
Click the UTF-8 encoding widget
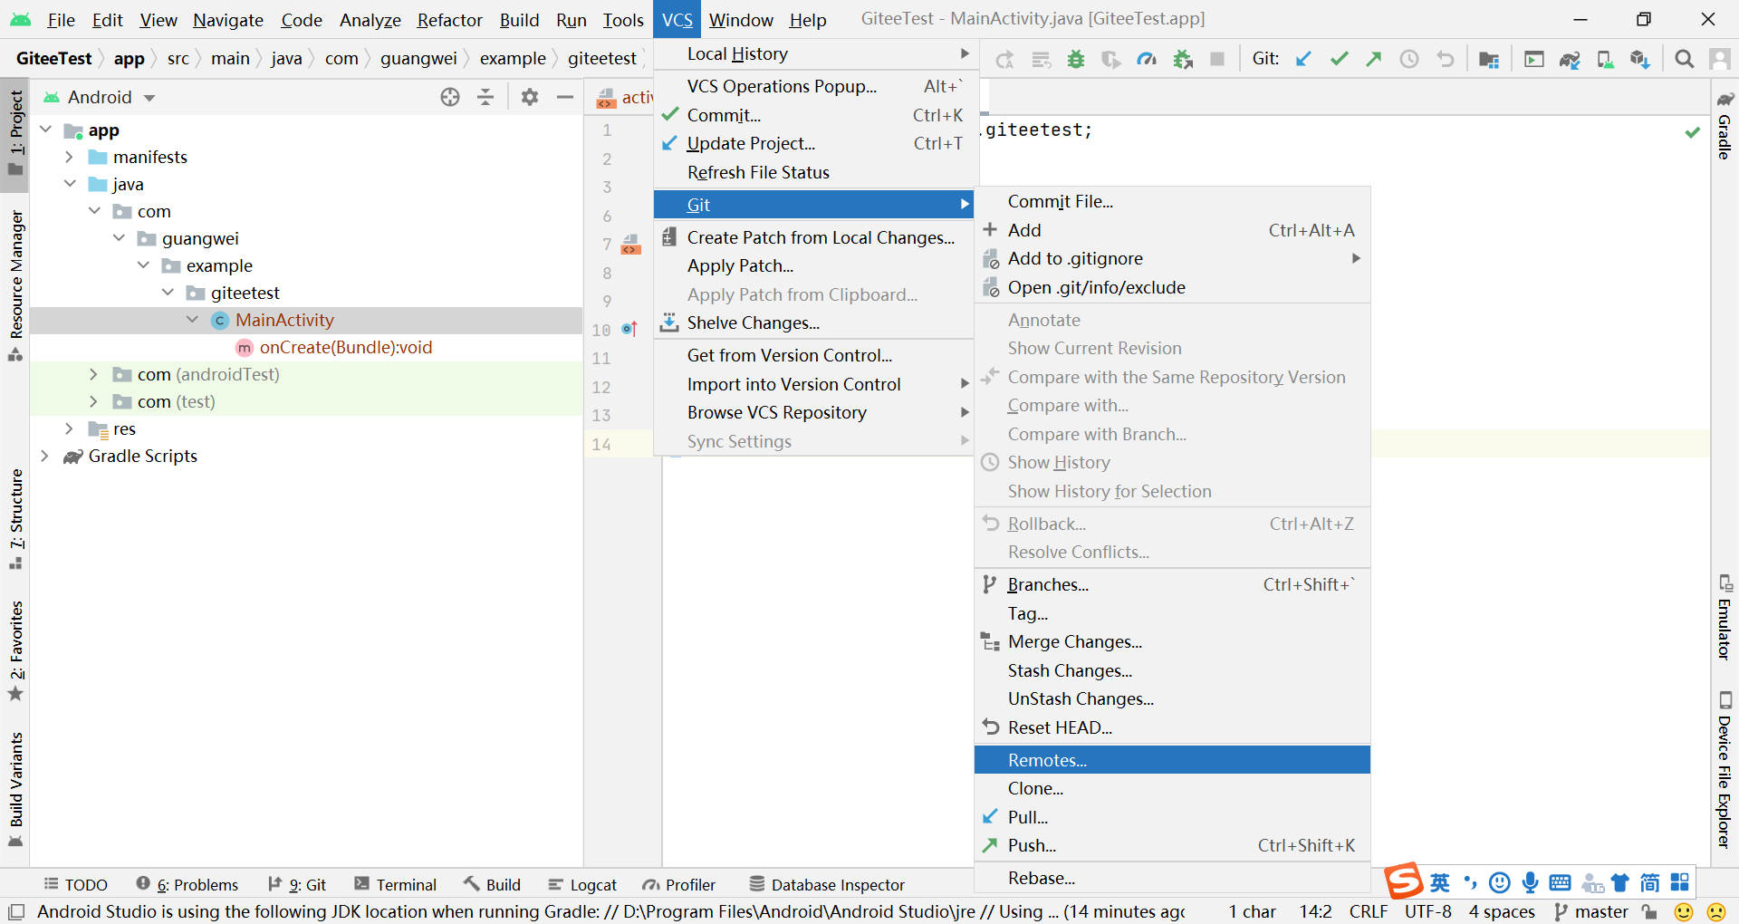click(1428, 911)
